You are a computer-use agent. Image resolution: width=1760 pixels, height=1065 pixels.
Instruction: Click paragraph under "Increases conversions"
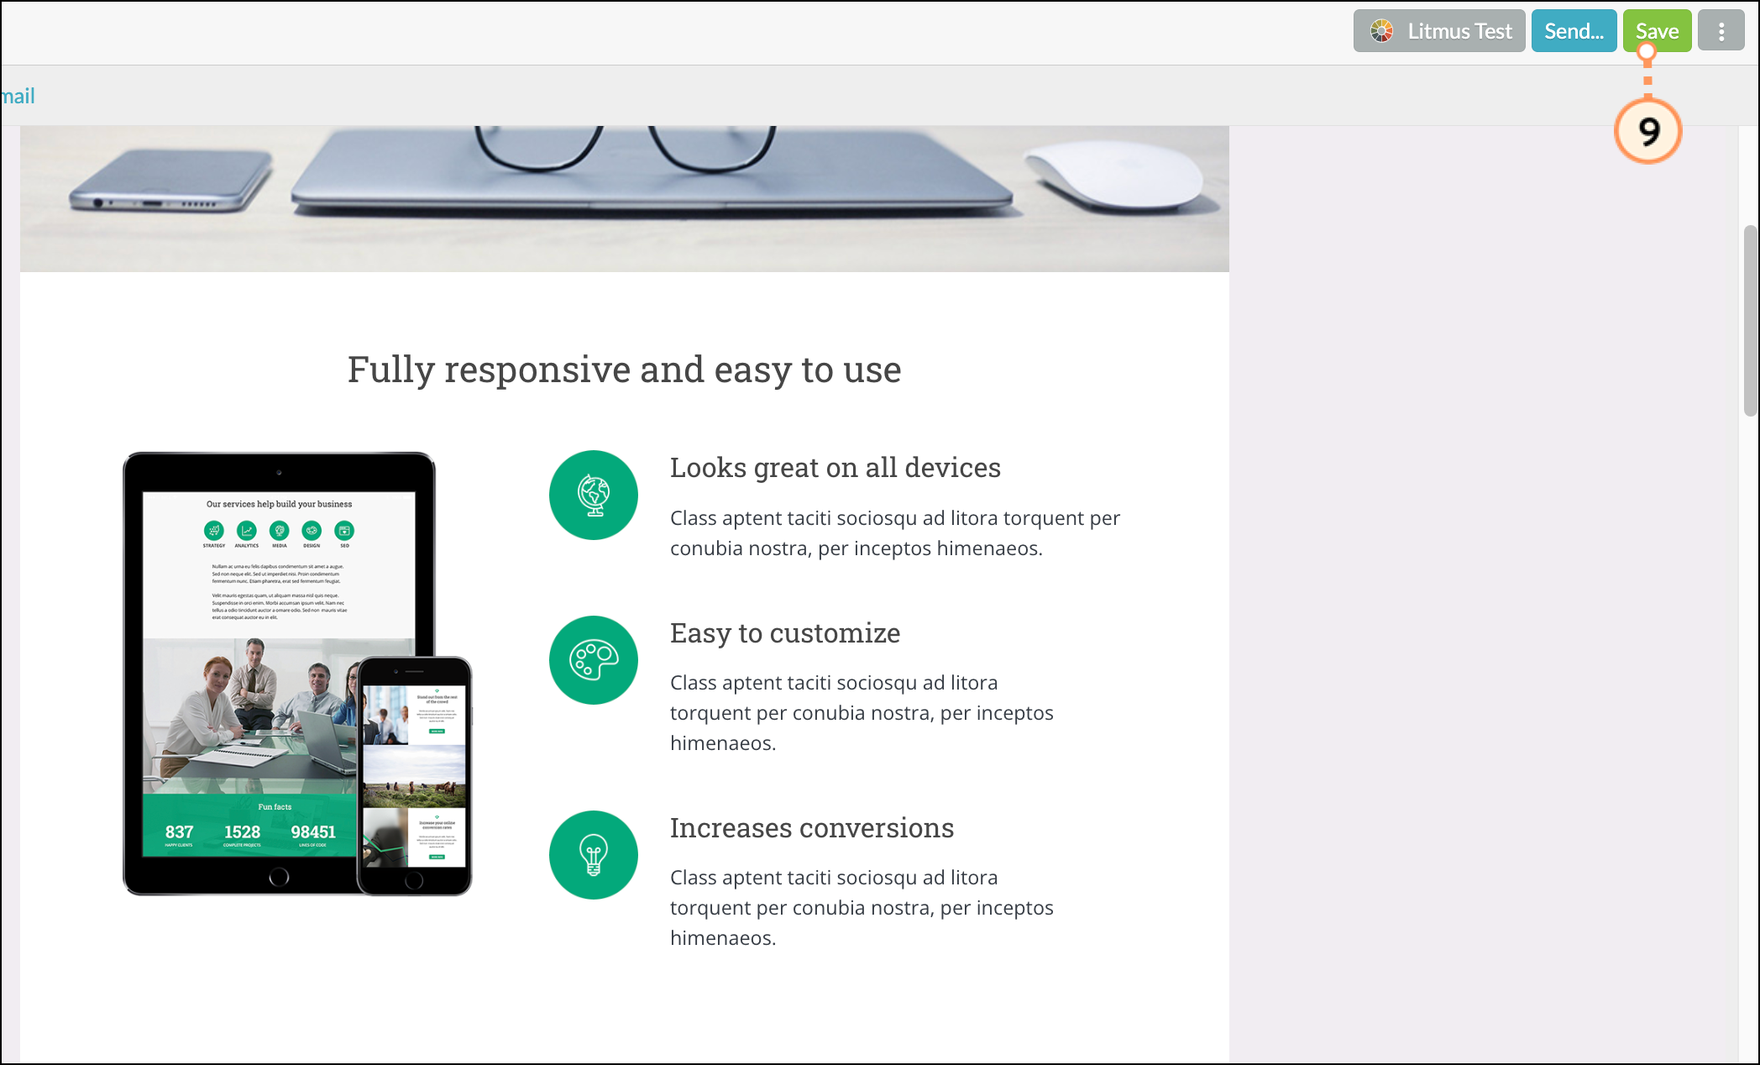tap(862, 908)
